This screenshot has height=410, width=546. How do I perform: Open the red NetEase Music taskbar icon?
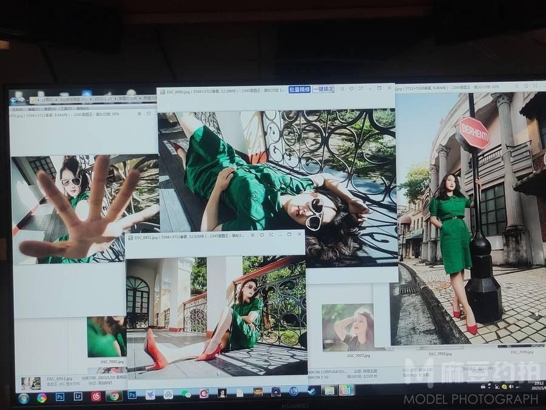pyautogui.click(x=96, y=396)
